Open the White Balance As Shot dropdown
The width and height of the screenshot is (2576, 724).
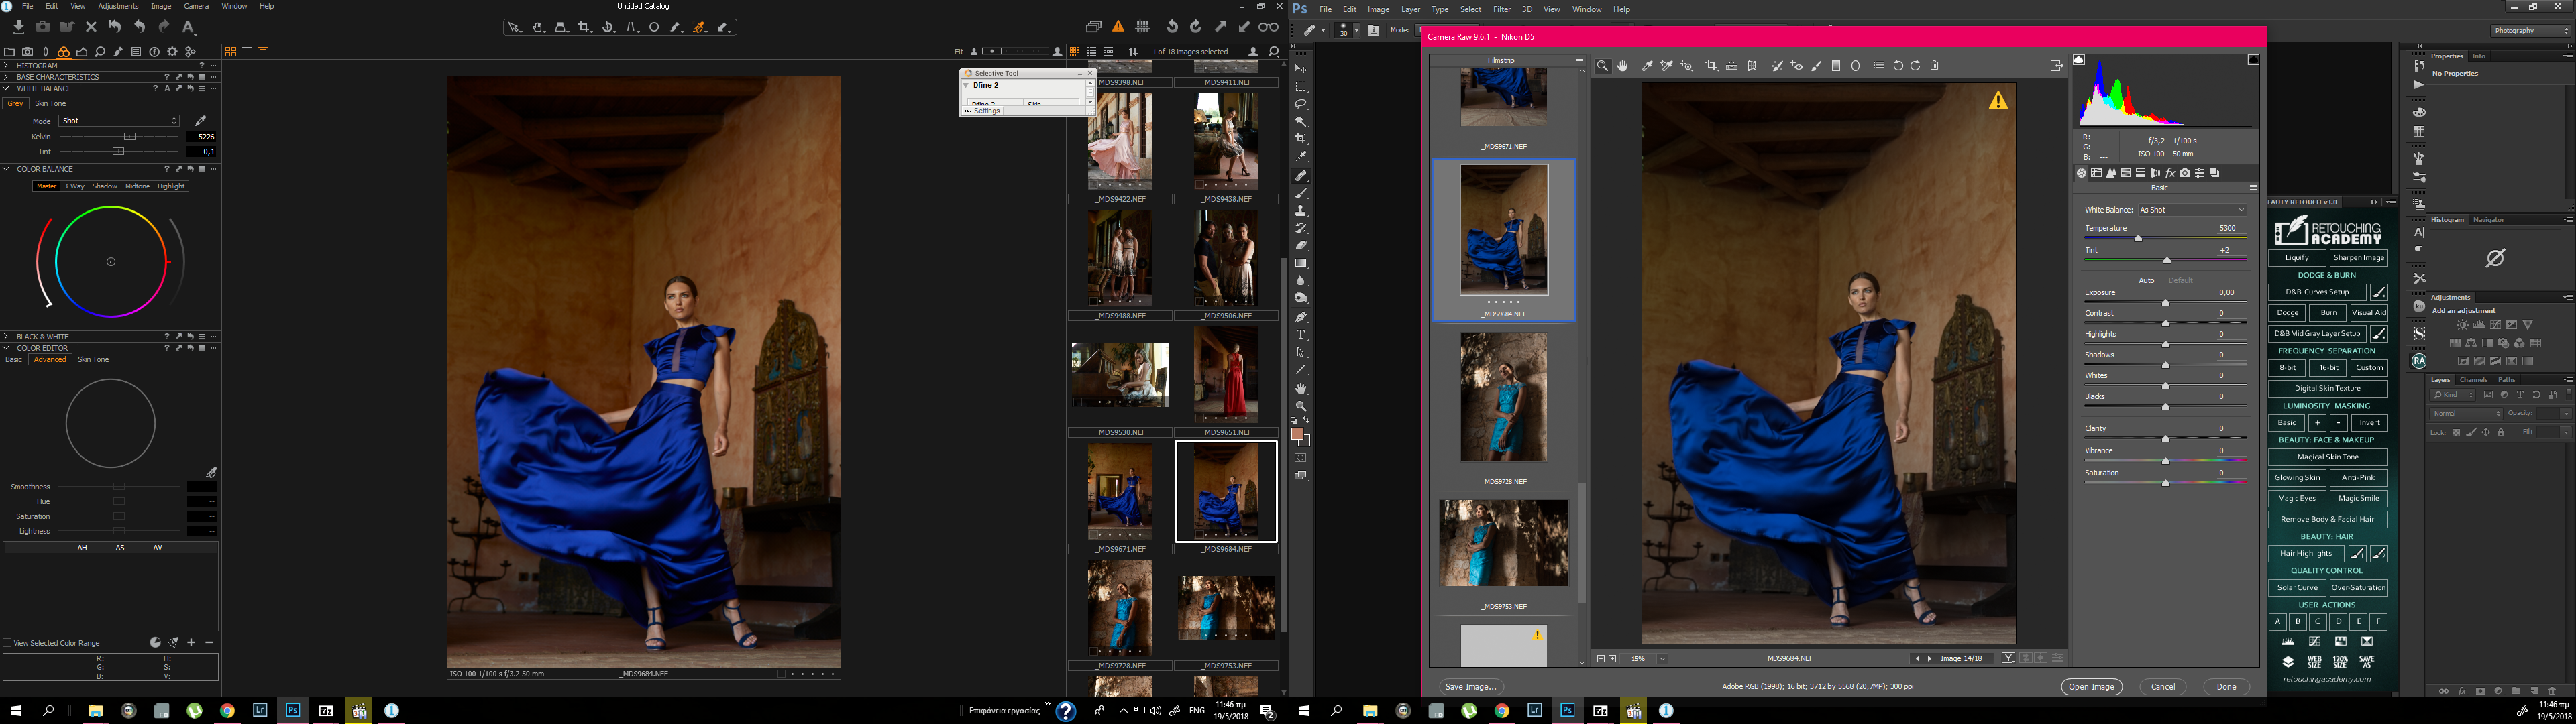click(2191, 210)
